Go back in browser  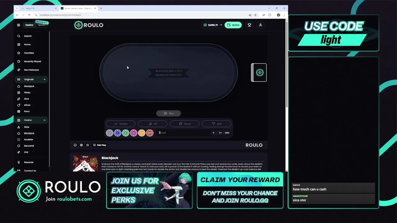pyautogui.click(x=17, y=15)
